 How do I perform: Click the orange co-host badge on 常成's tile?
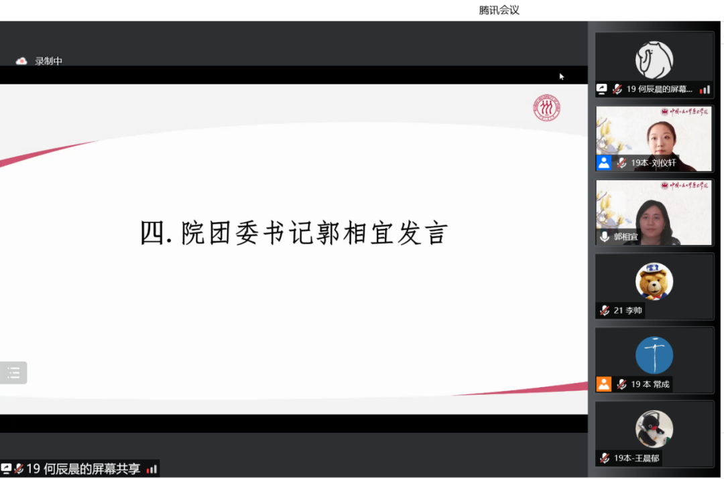point(604,384)
